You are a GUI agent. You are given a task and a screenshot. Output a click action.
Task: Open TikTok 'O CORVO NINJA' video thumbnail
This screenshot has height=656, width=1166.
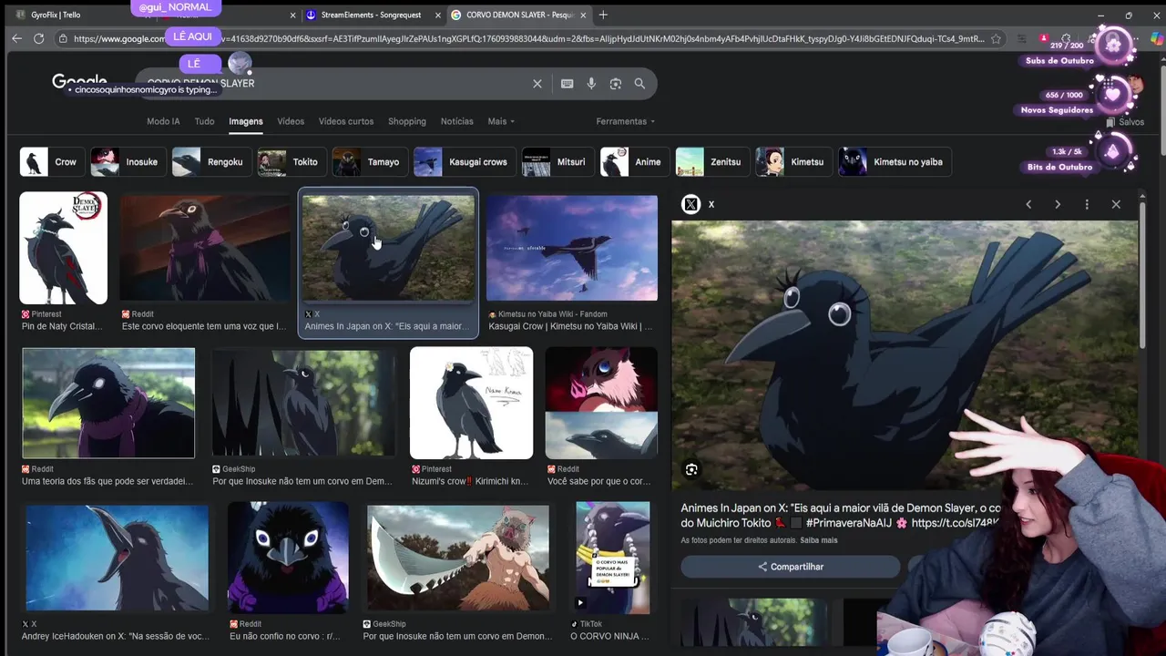point(612,557)
